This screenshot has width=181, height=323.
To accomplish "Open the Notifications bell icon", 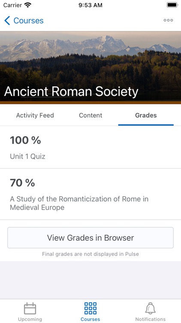I will pos(151,308).
